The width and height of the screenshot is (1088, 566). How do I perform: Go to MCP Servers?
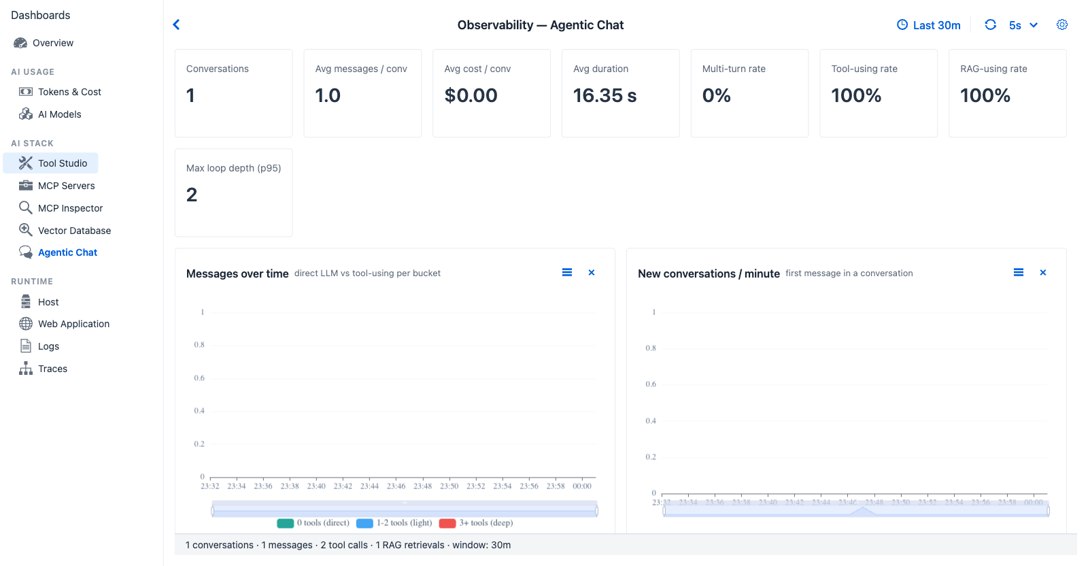(67, 186)
